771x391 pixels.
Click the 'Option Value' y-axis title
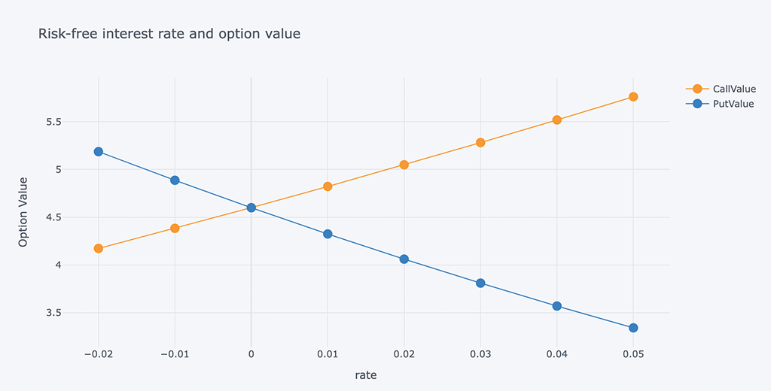tap(23, 212)
